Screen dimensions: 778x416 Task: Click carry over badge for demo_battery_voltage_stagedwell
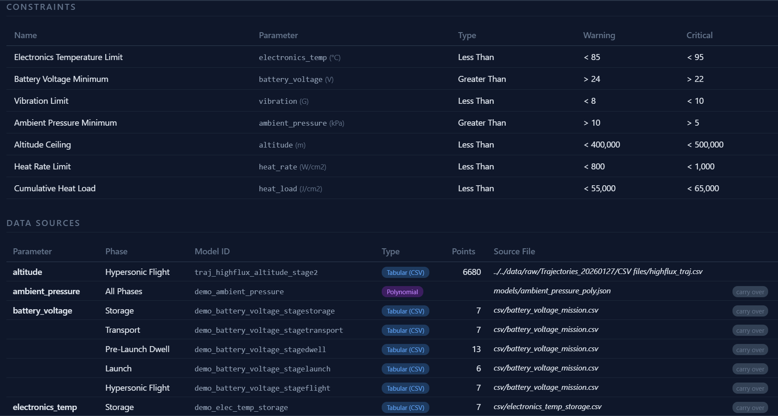click(x=750, y=350)
